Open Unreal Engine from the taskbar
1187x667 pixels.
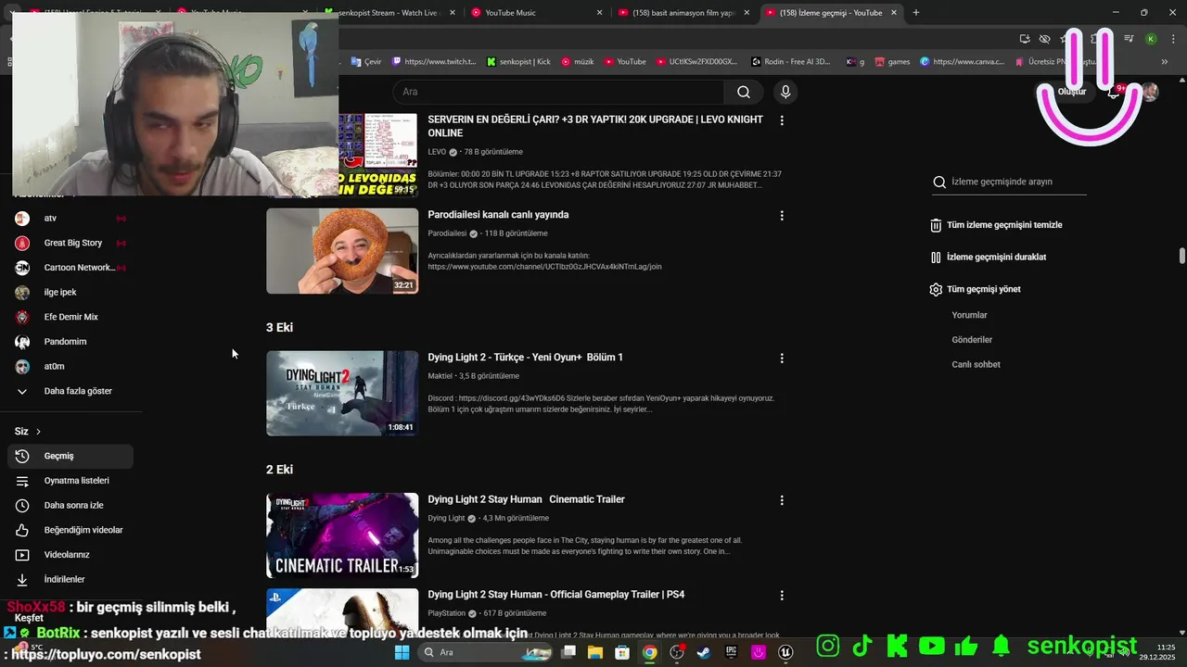pos(785,652)
